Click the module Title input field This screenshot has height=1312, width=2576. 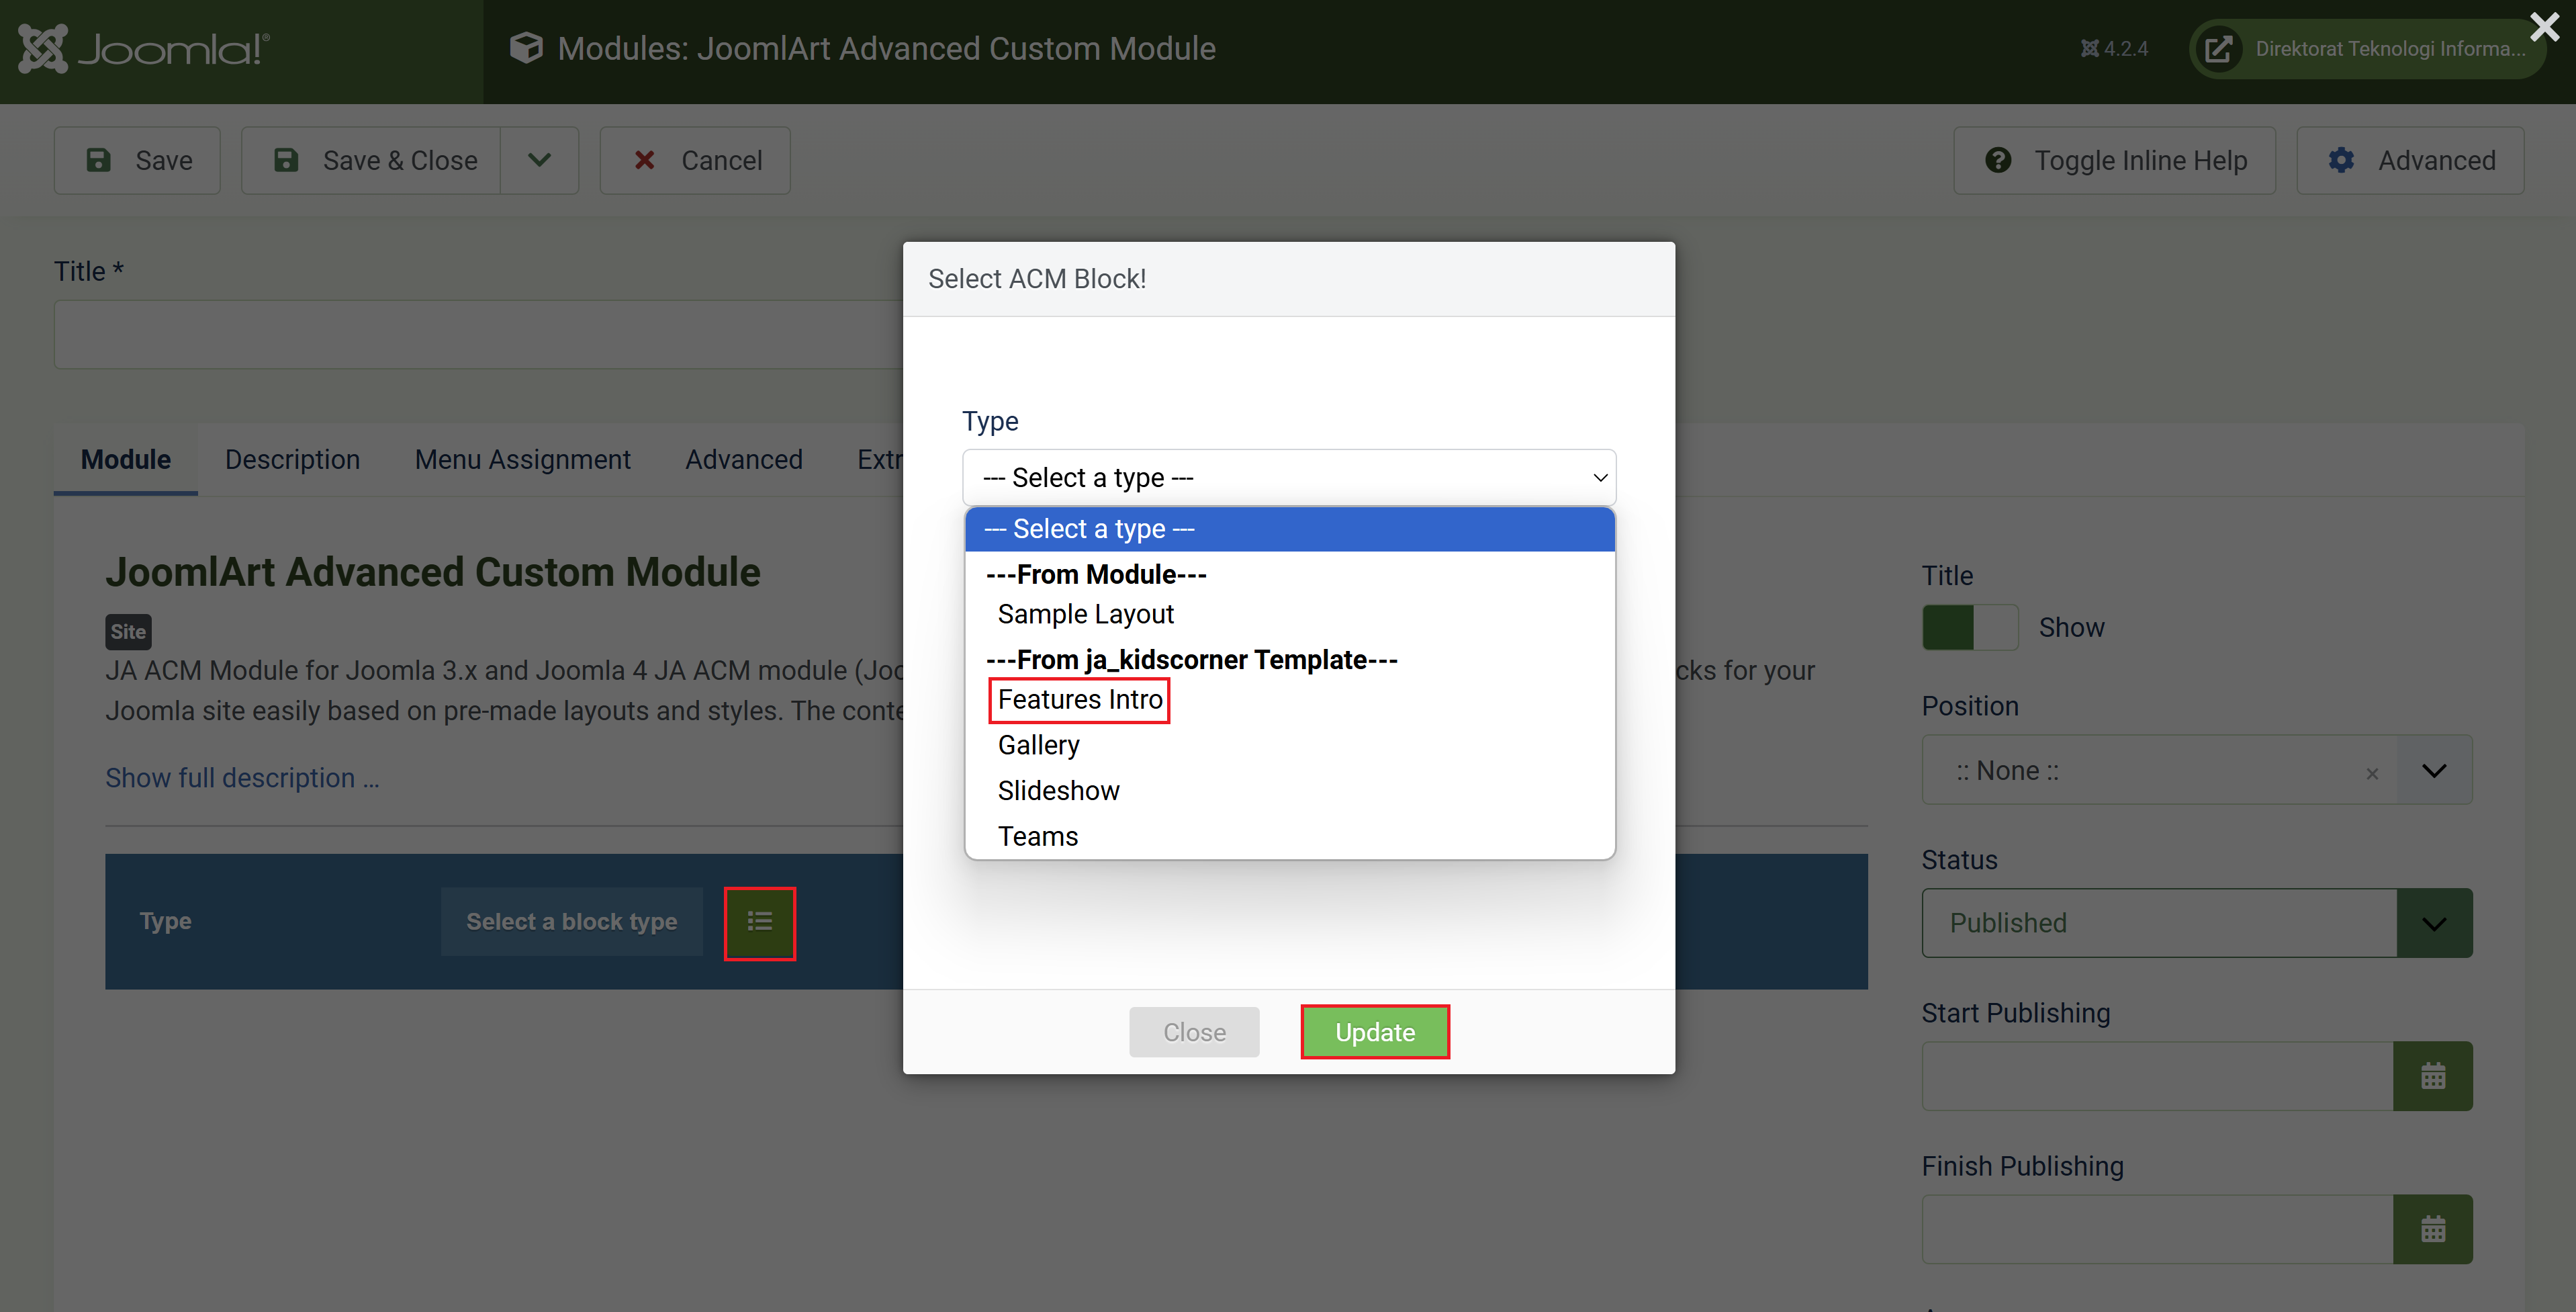coord(478,335)
